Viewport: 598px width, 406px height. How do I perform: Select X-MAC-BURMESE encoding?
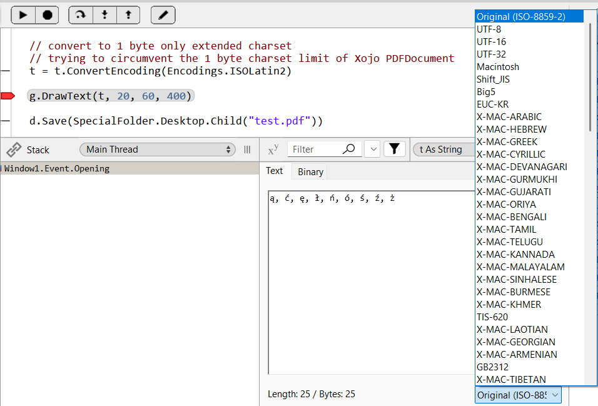click(x=529, y=292)
